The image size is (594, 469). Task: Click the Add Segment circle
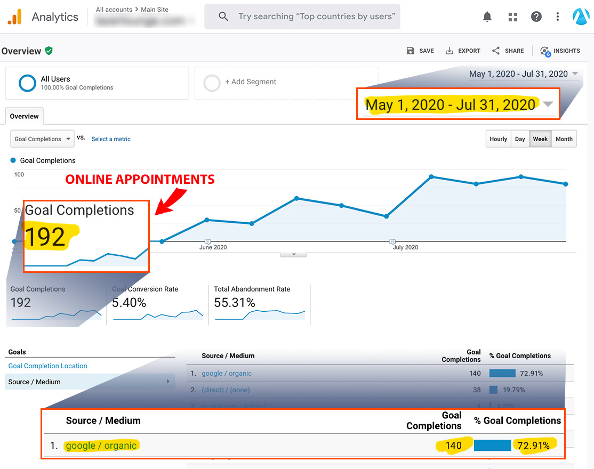212,83
